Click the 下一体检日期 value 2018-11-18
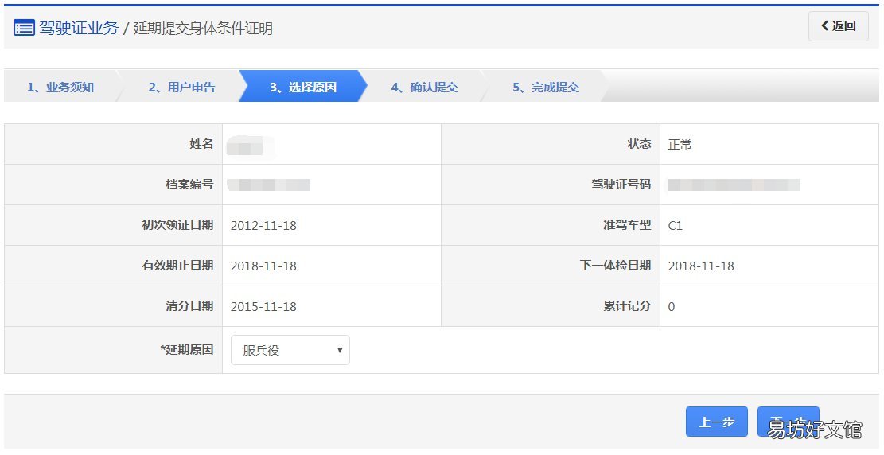Viewport: 884px width, 455px height. click(x=701, y=266)
